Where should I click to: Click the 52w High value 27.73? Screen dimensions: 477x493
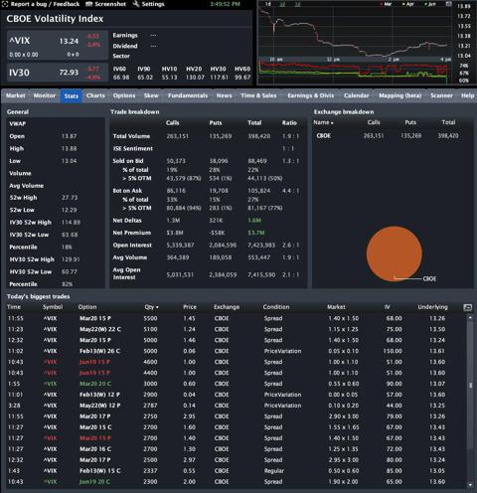click(x=70, y=198)
